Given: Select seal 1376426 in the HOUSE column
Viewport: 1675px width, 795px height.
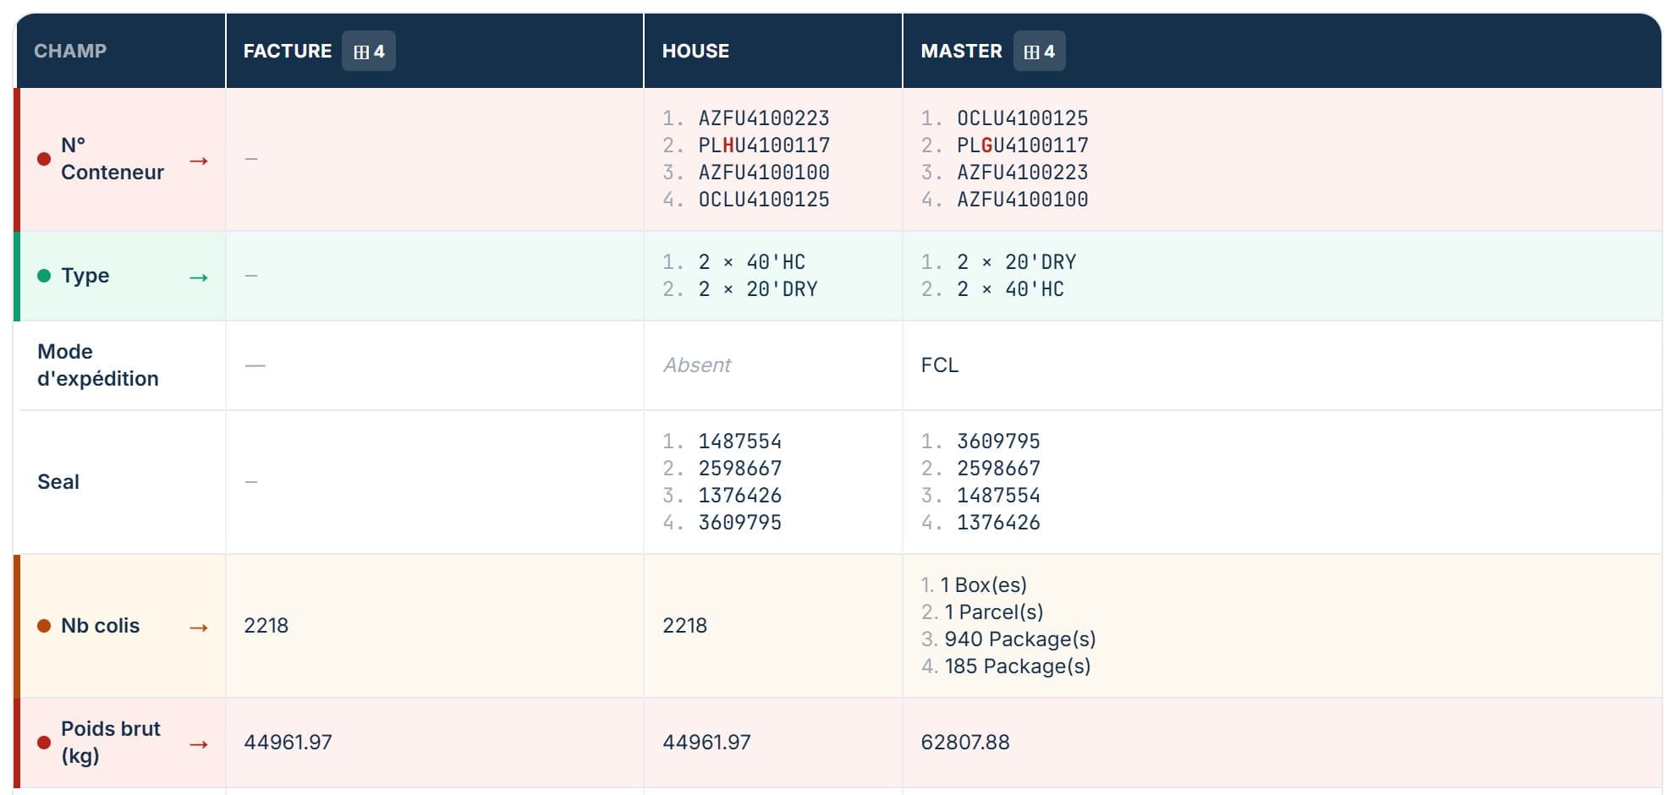Looking at the screenshot, I should pos(740,496).
